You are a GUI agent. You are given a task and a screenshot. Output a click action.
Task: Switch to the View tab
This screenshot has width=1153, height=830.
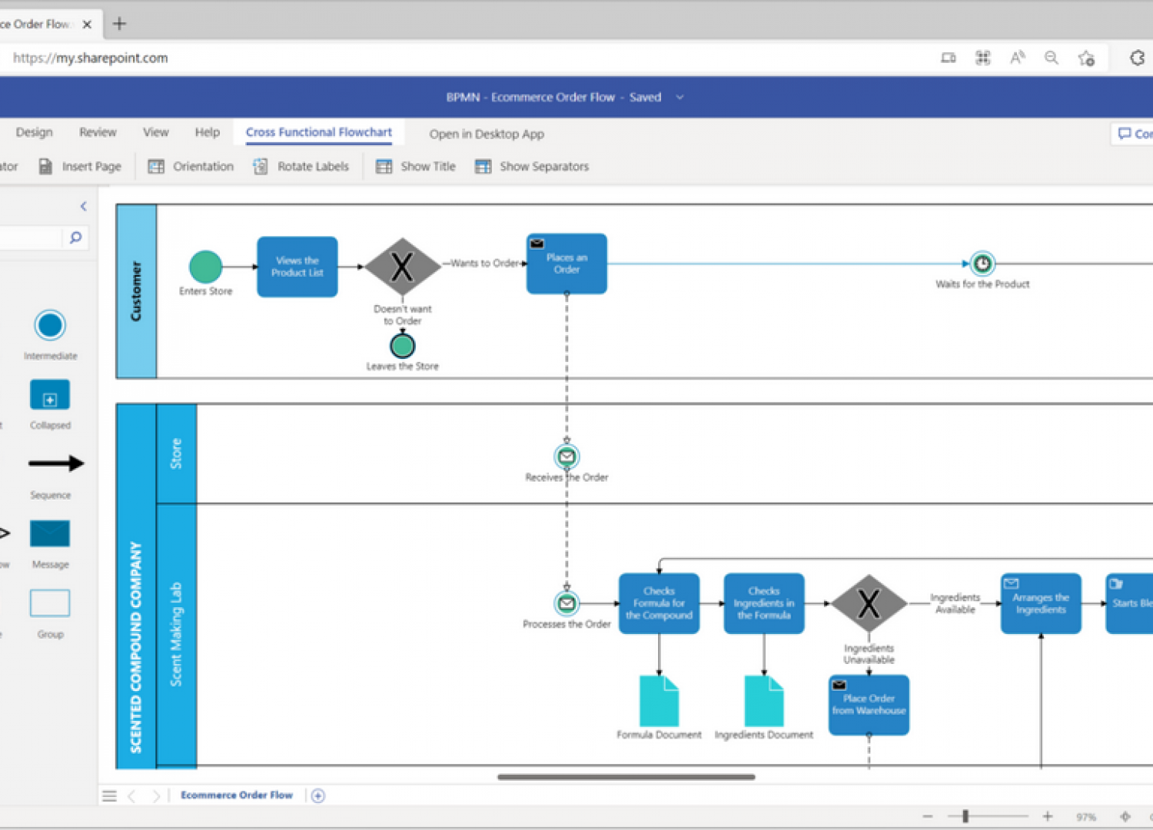point(156,132)
